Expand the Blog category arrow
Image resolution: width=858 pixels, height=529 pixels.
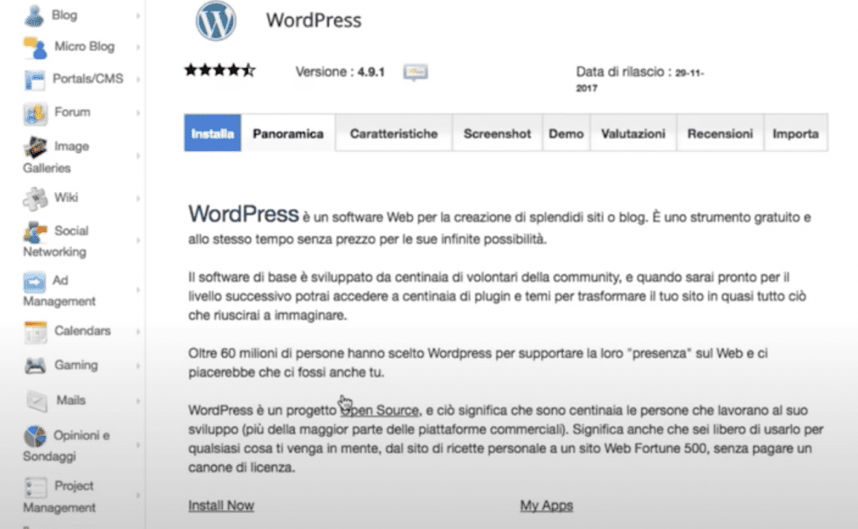(x=138, y=16)
